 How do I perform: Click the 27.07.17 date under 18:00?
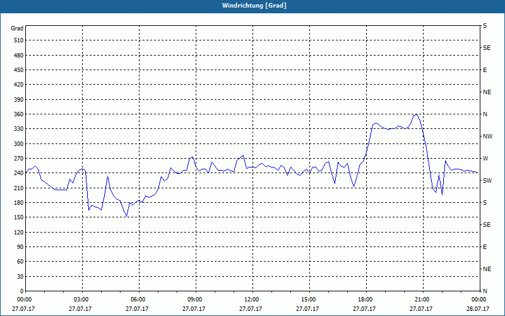pyautogui.click(x=364, y=309)
